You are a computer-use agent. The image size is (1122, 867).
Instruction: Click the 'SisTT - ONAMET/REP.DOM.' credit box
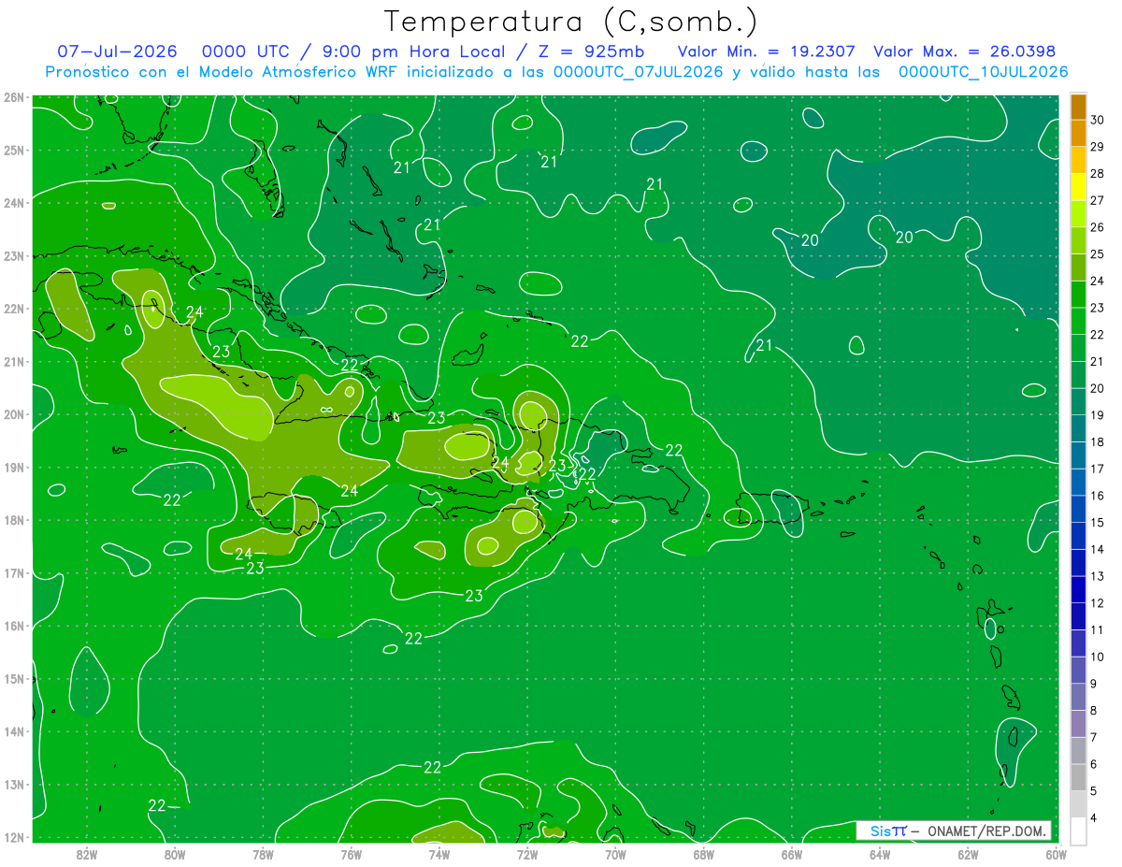(954, 831)
